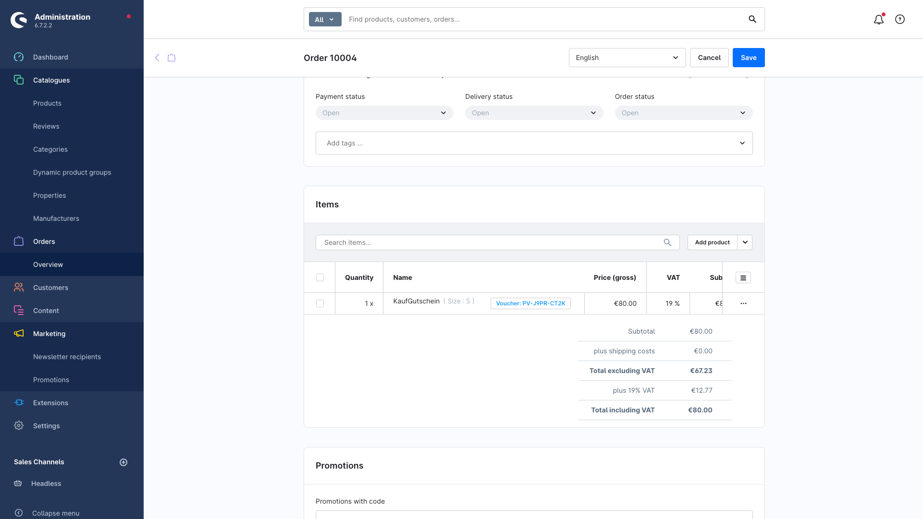
Task: Click the help question mark icon
Action: point(900,20)
